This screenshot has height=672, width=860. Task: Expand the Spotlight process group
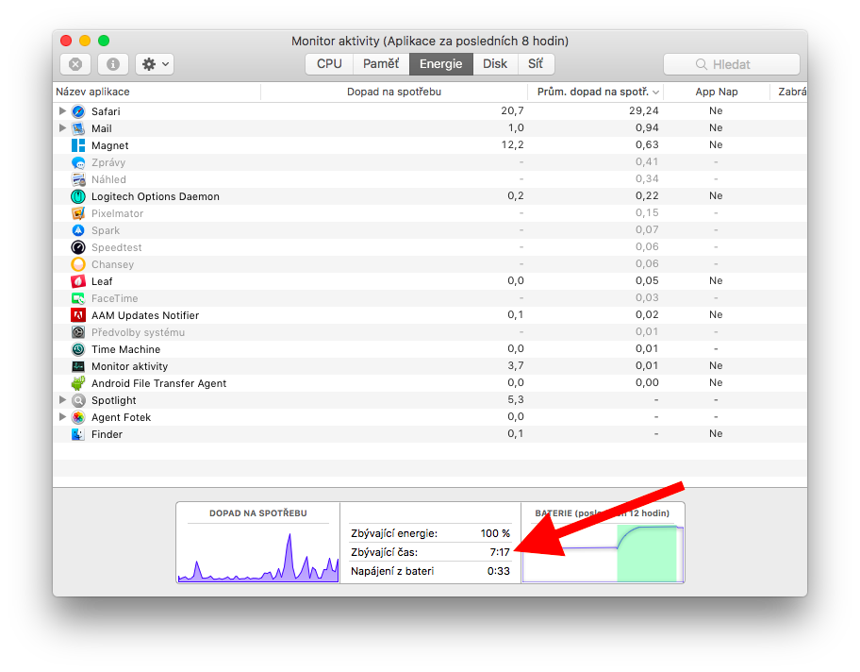point(62,399)
